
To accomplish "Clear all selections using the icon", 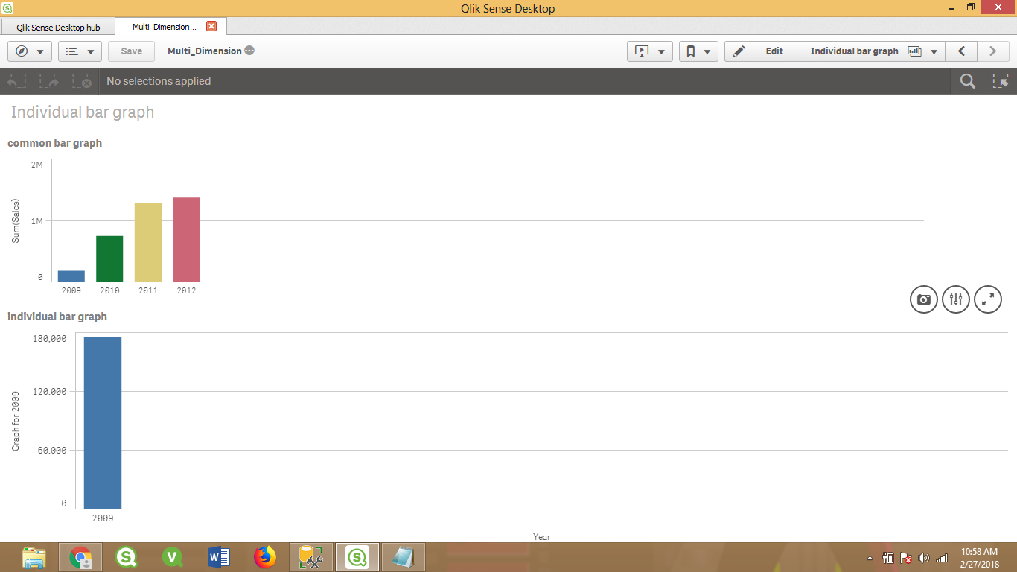I will click(81, 81).
